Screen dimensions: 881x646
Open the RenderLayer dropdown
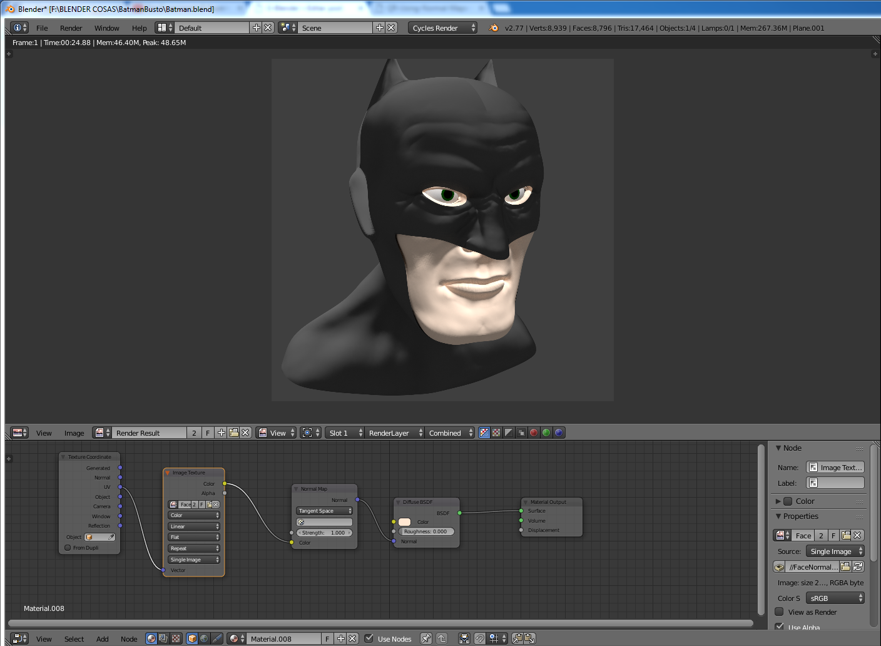coord(394,433)
